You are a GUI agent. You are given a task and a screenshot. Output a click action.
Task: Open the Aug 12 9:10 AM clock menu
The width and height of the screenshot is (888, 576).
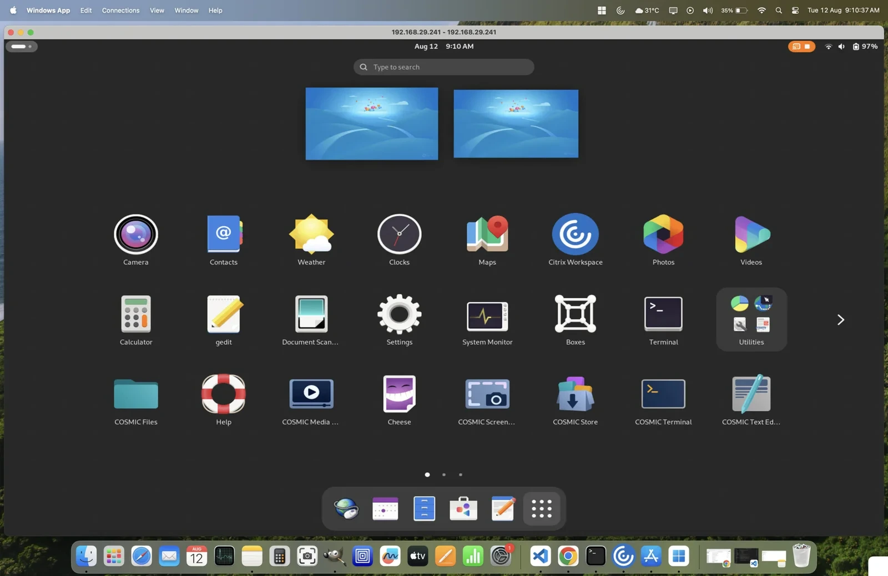[x=443, y=47]
